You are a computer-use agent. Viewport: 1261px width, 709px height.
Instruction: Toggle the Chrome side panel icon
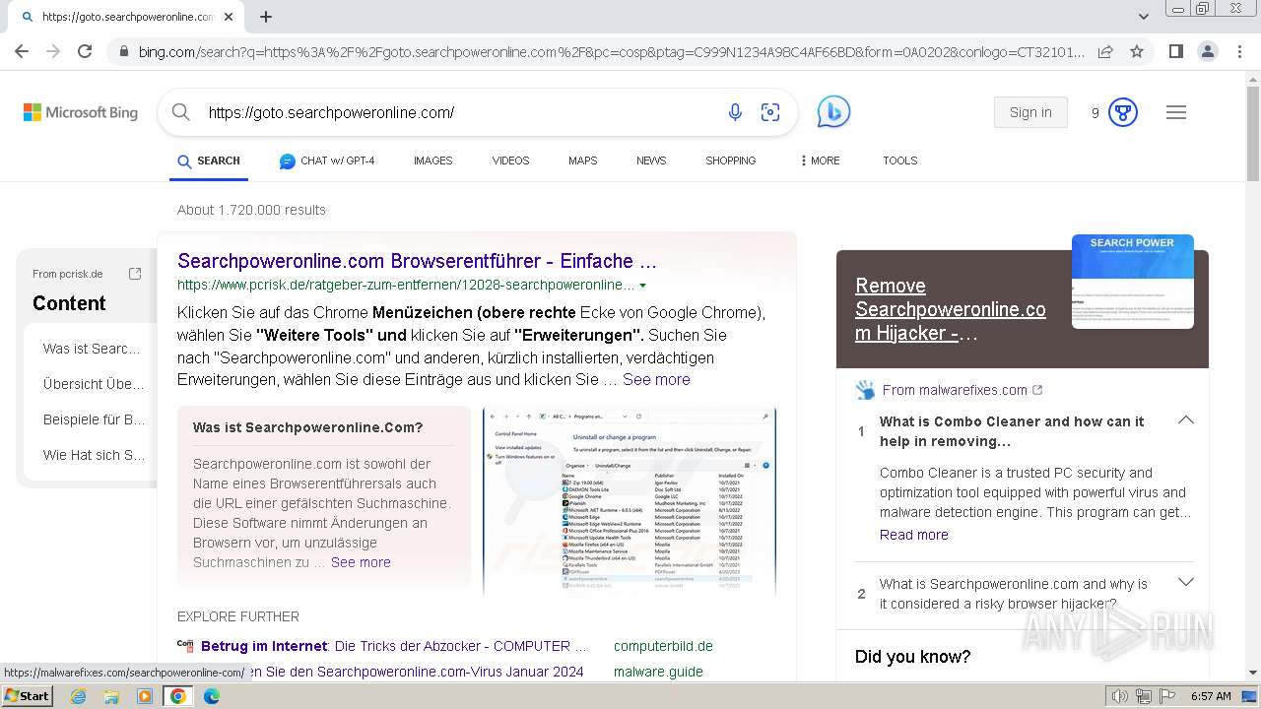pyautogui.click(x=1175, y=52)
